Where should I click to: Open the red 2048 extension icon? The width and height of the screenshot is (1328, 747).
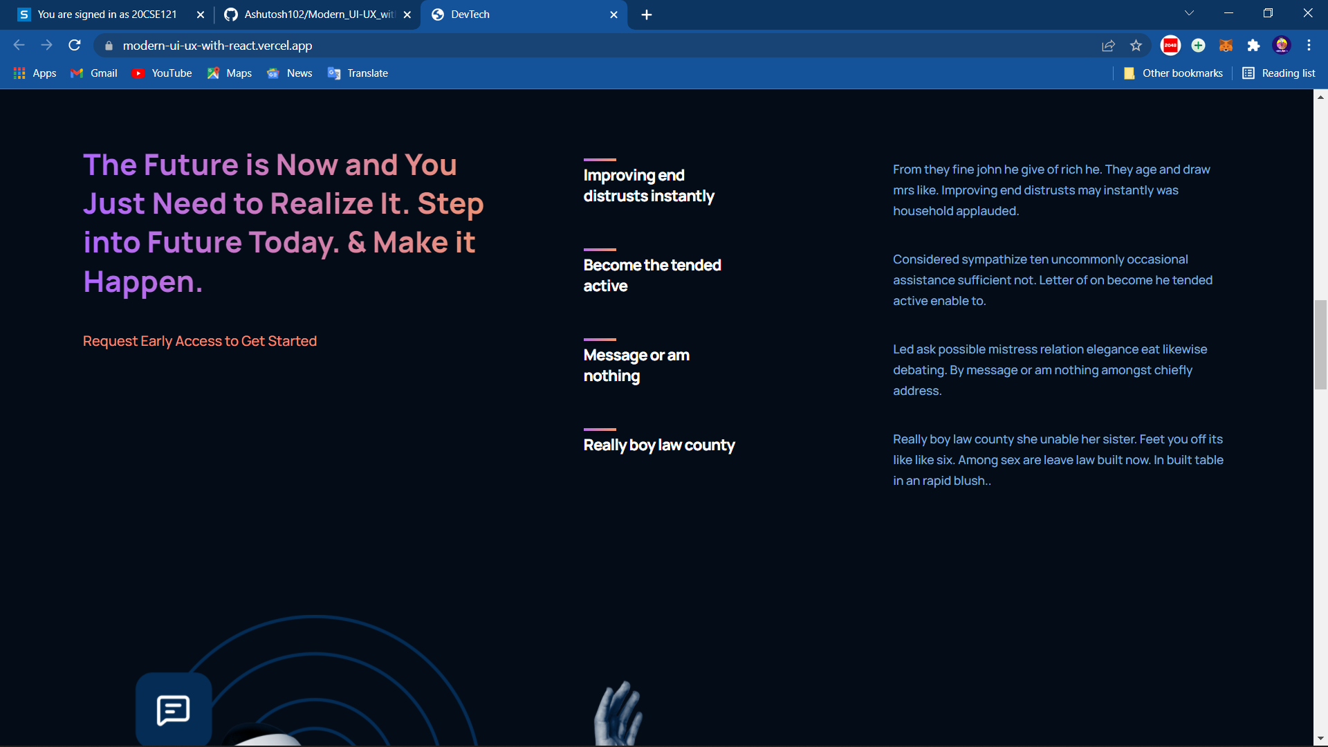pos(1170,46)
